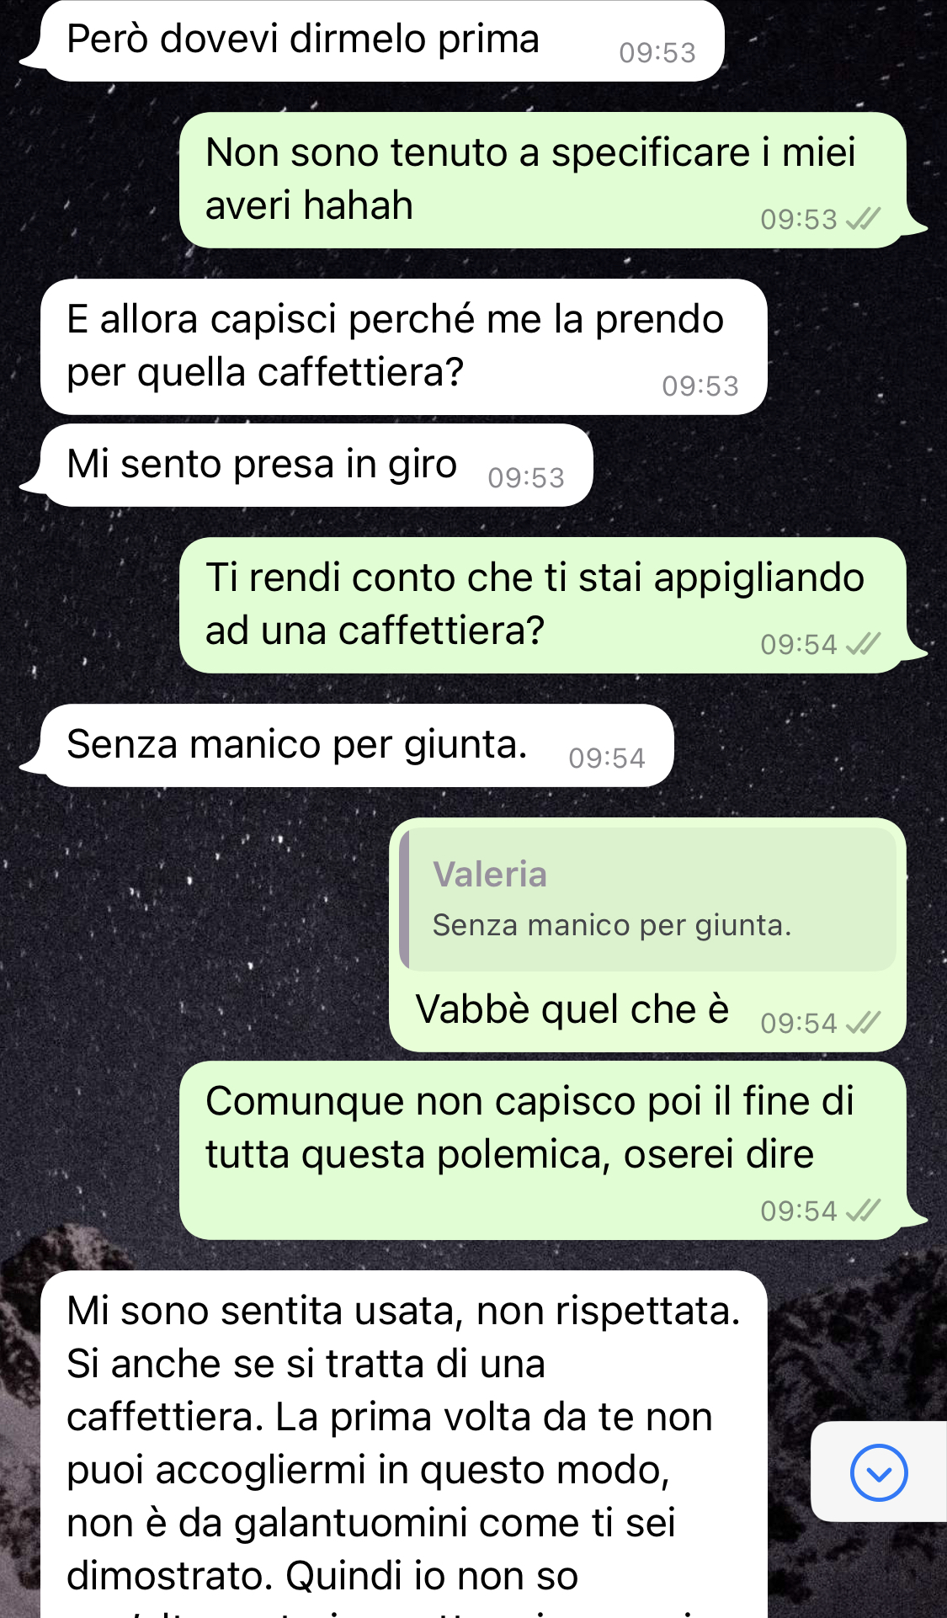947x1618 pixels.
Task: Tap the 09:53 timestamp on 'quella caffettiera?' message
Action: (x=700, y=386)
